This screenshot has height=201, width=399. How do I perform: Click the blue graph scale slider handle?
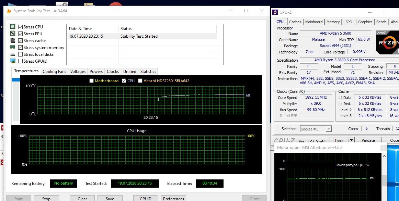(x=16, y=80)
